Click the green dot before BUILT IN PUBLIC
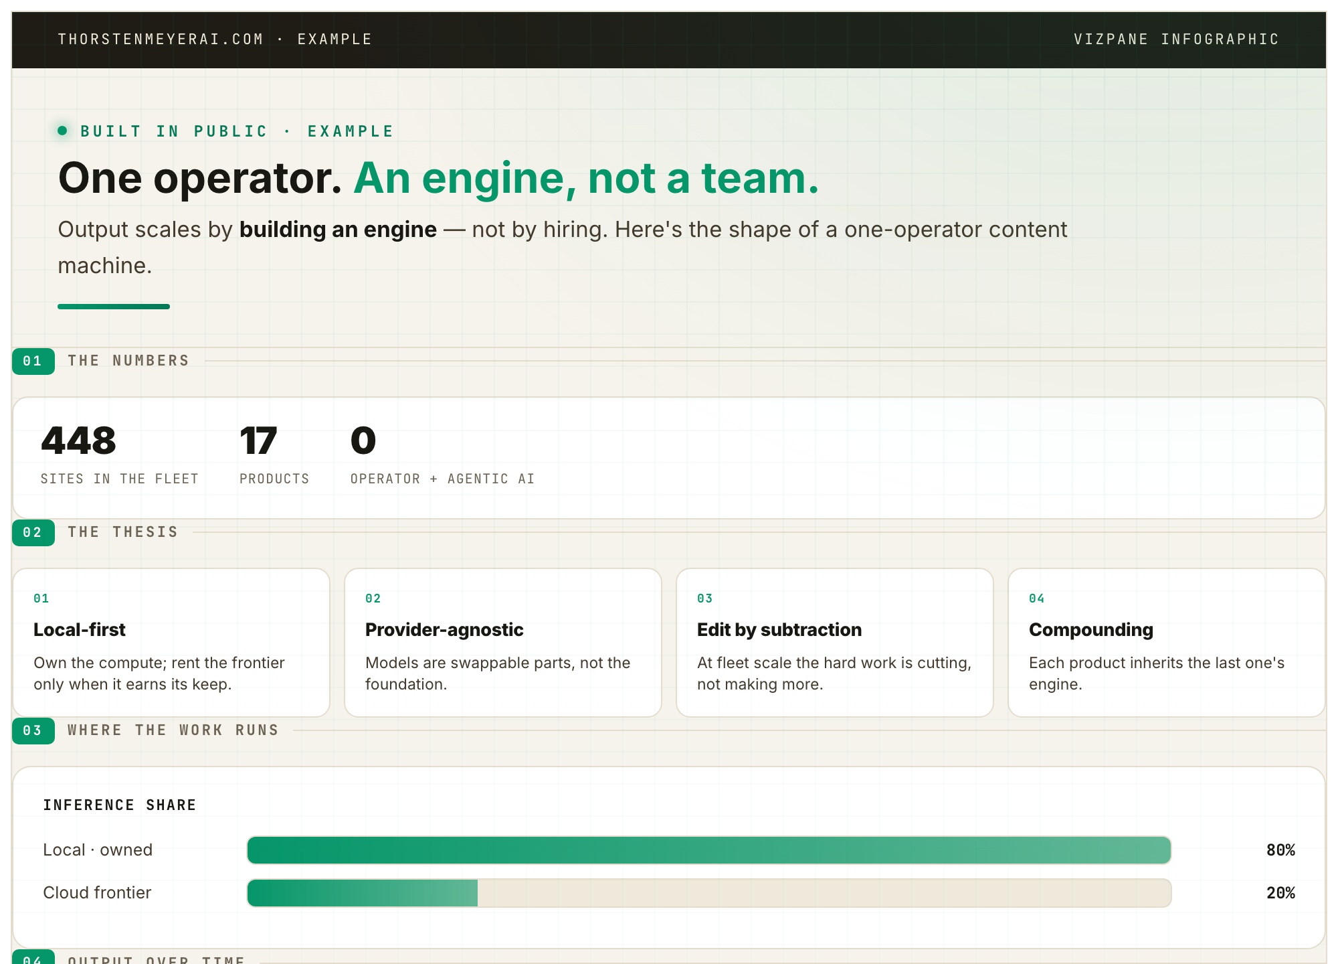This screenshot has width=1338, height=964. click(62, 131)
